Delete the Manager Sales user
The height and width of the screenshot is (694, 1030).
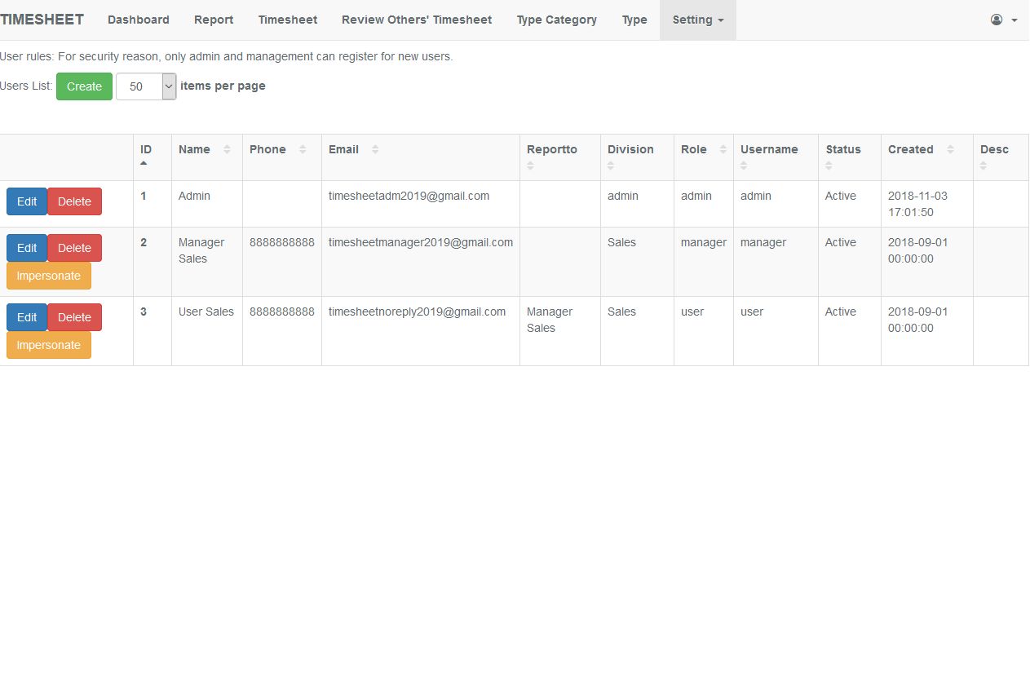[74, 248]
